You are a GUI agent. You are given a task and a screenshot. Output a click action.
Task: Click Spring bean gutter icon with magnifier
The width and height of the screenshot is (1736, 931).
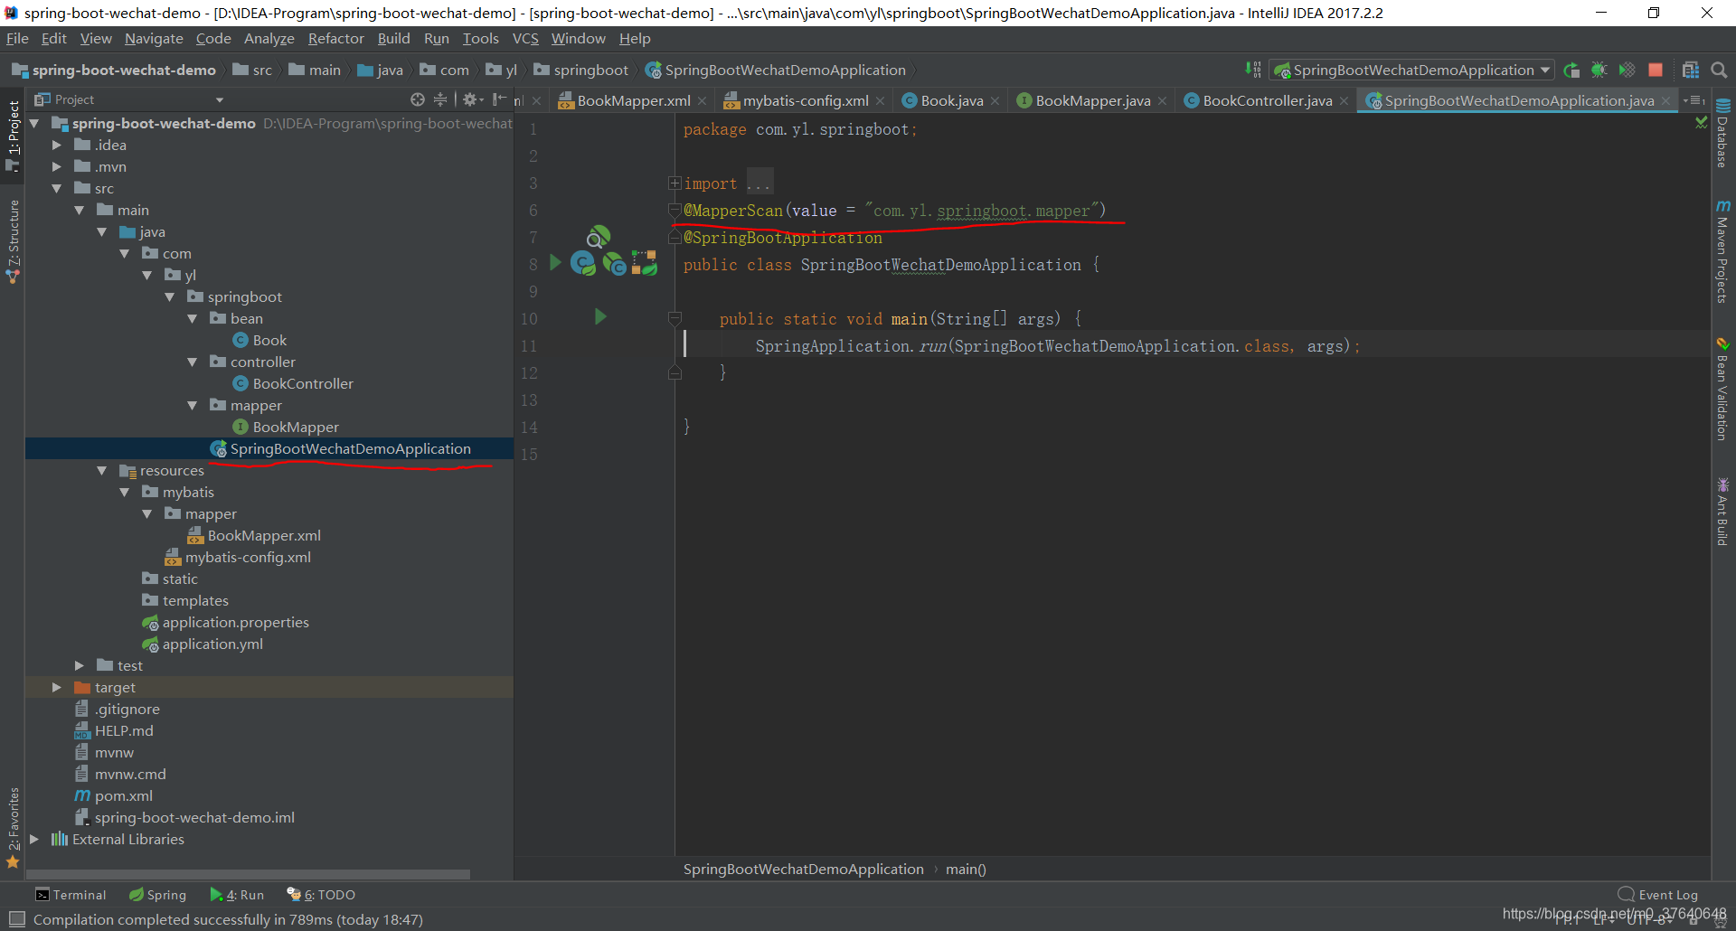click(x=598, y=237)
